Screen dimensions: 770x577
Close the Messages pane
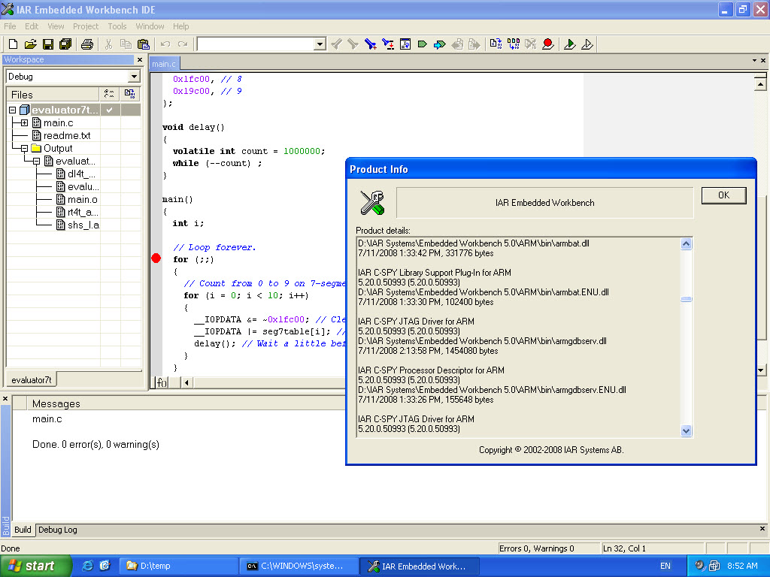5,399
